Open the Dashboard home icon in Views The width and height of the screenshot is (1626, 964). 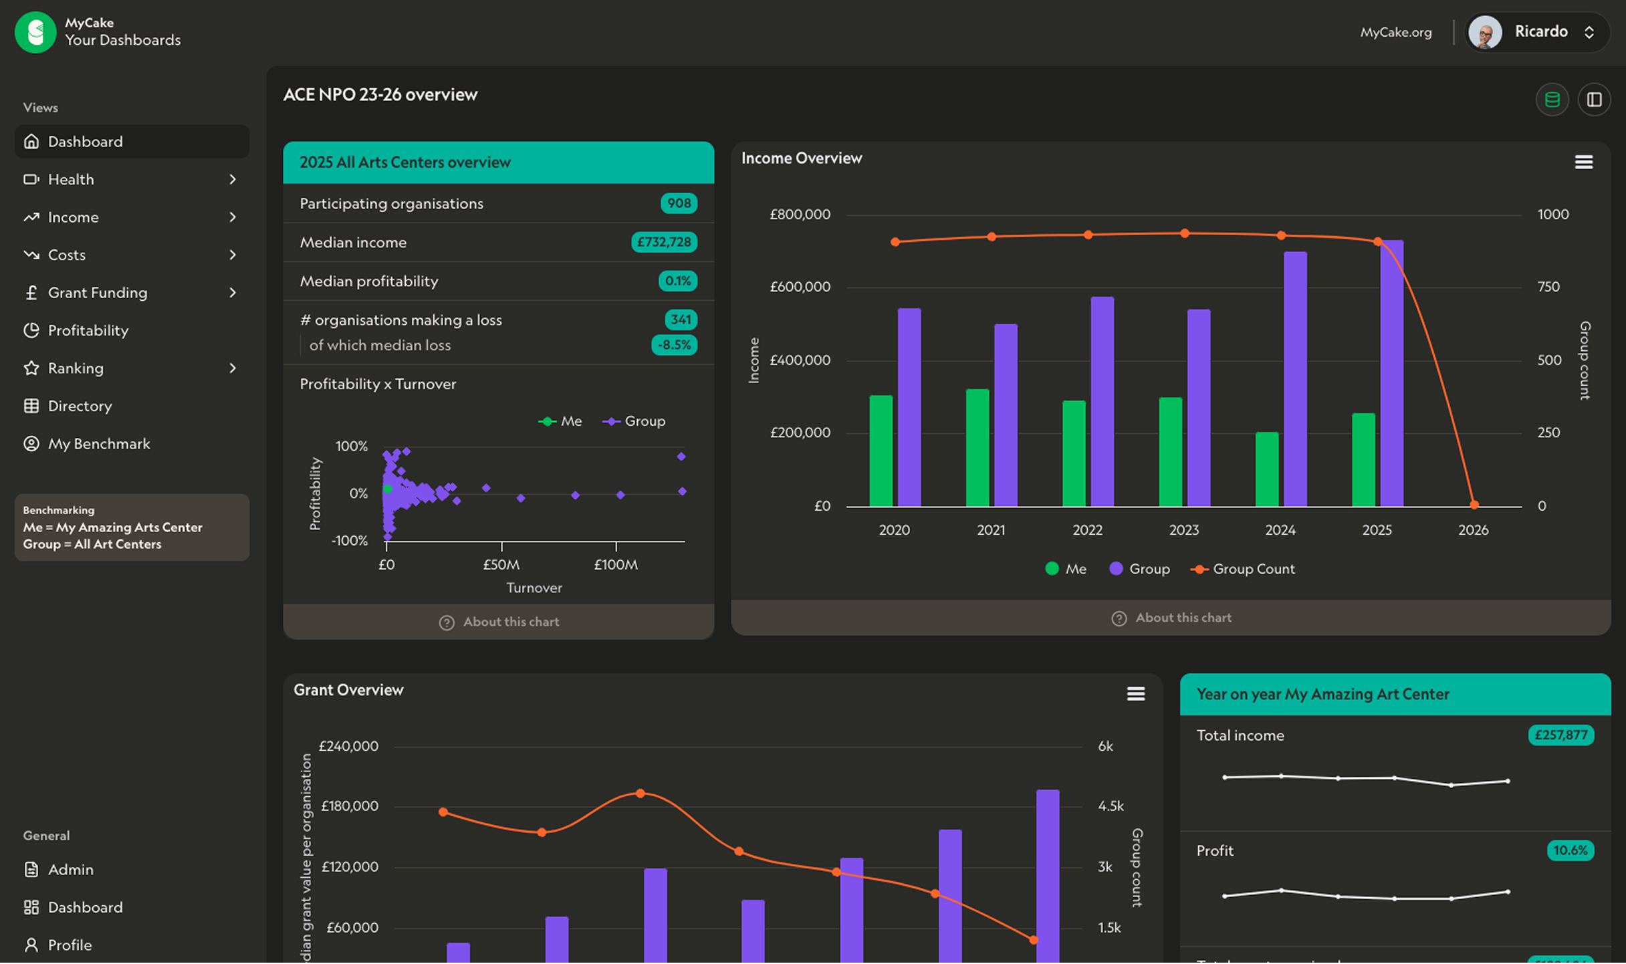(31, 141)
